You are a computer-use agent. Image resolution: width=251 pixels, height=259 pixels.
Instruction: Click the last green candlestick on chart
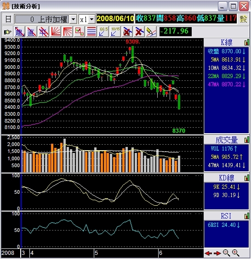[179, 102]
